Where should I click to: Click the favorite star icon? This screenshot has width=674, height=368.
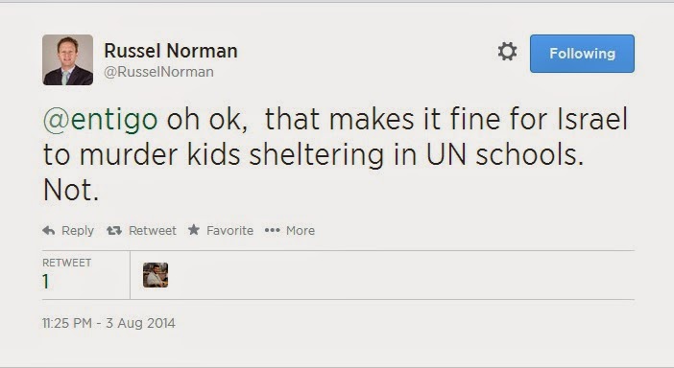(194, 229)
